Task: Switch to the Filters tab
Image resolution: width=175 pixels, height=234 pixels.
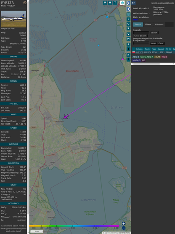Action: coord(148,24)
